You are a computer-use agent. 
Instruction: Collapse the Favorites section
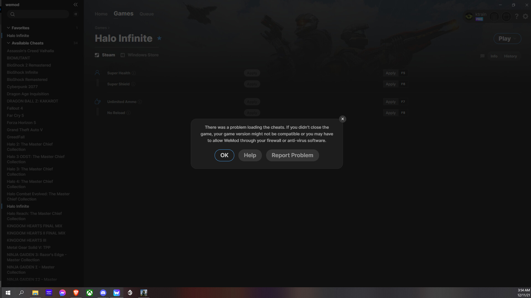tap(8, 28)
